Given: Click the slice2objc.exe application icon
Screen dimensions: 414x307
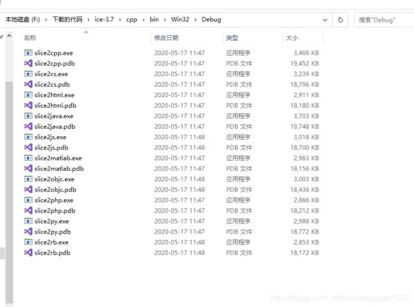Looking at the screenshot, I should (x=28, y=179).
